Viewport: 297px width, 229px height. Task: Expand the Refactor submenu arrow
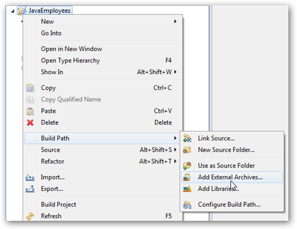(x=175, y=161)
